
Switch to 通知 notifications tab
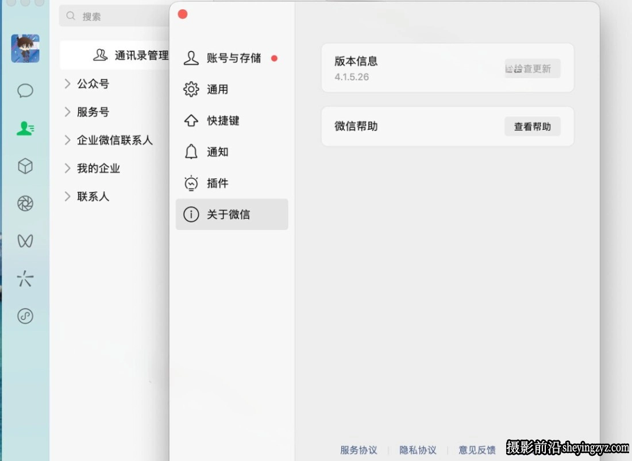tap(232, 152)
